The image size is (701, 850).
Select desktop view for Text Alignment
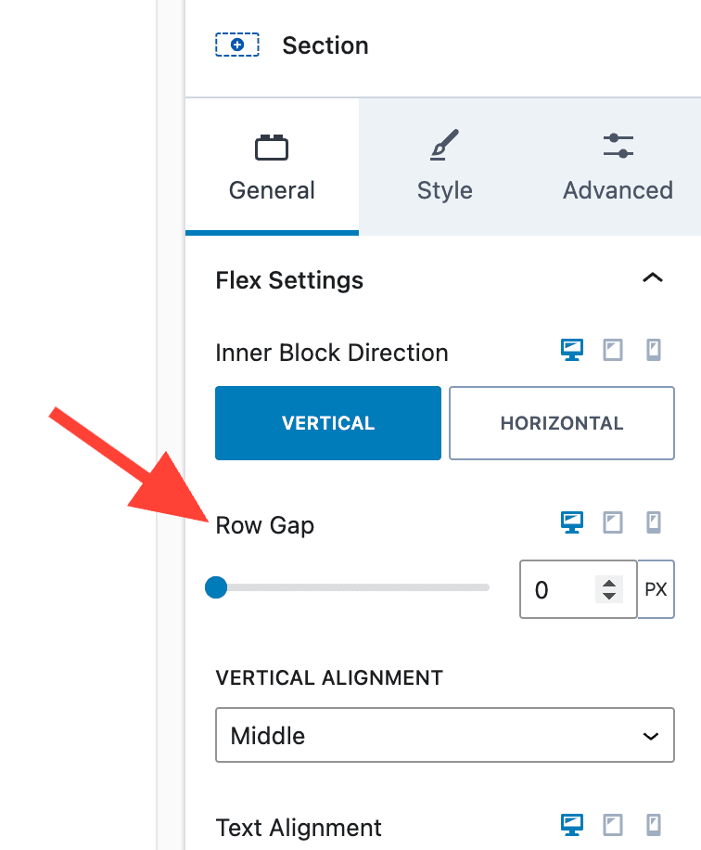pyautogui.click(x=571, y=825)
